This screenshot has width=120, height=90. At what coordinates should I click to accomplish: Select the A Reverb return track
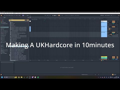(104, 57)
